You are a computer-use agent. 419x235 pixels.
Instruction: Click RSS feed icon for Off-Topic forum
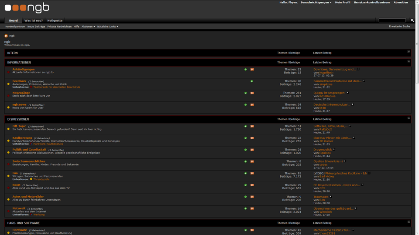tap(252, 126)
